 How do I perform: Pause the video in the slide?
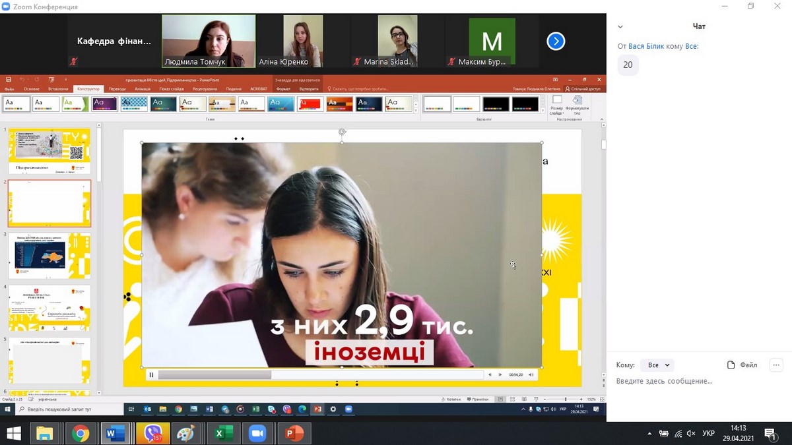[151, 374]
